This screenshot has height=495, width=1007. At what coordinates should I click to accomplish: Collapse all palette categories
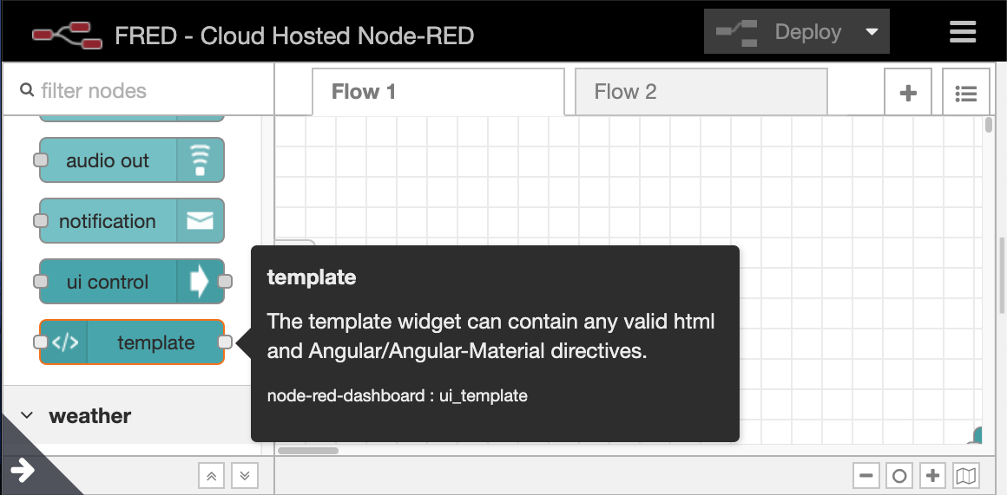(211, 476)
